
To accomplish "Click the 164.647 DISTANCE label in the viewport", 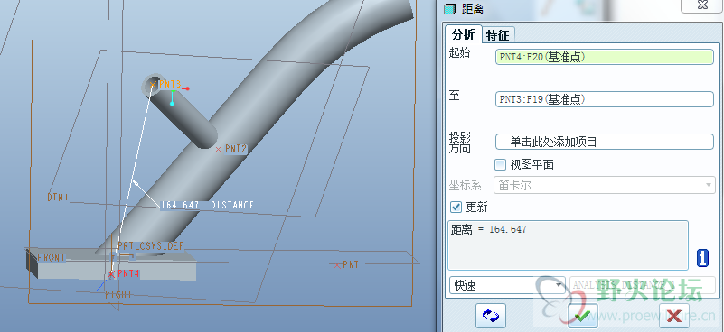I will [x=207, y=205].
